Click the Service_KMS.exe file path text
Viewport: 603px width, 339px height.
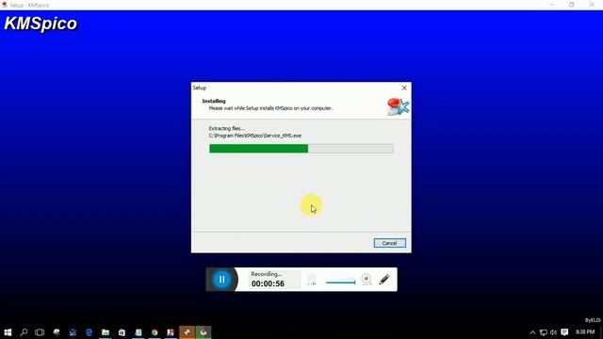255,136
